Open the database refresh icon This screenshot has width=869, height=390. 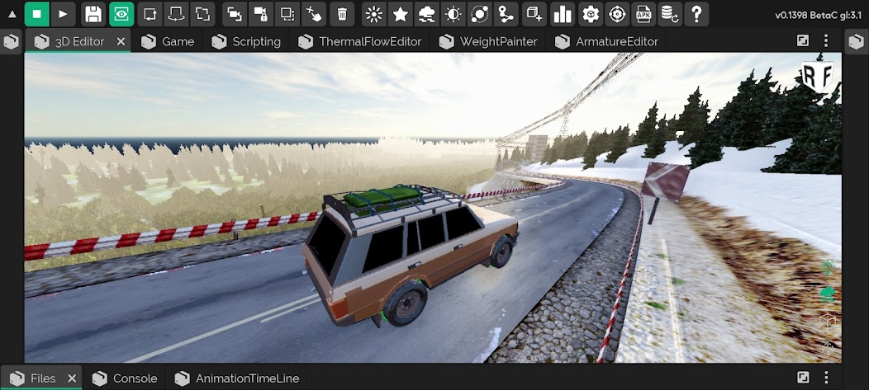(670, 13)
